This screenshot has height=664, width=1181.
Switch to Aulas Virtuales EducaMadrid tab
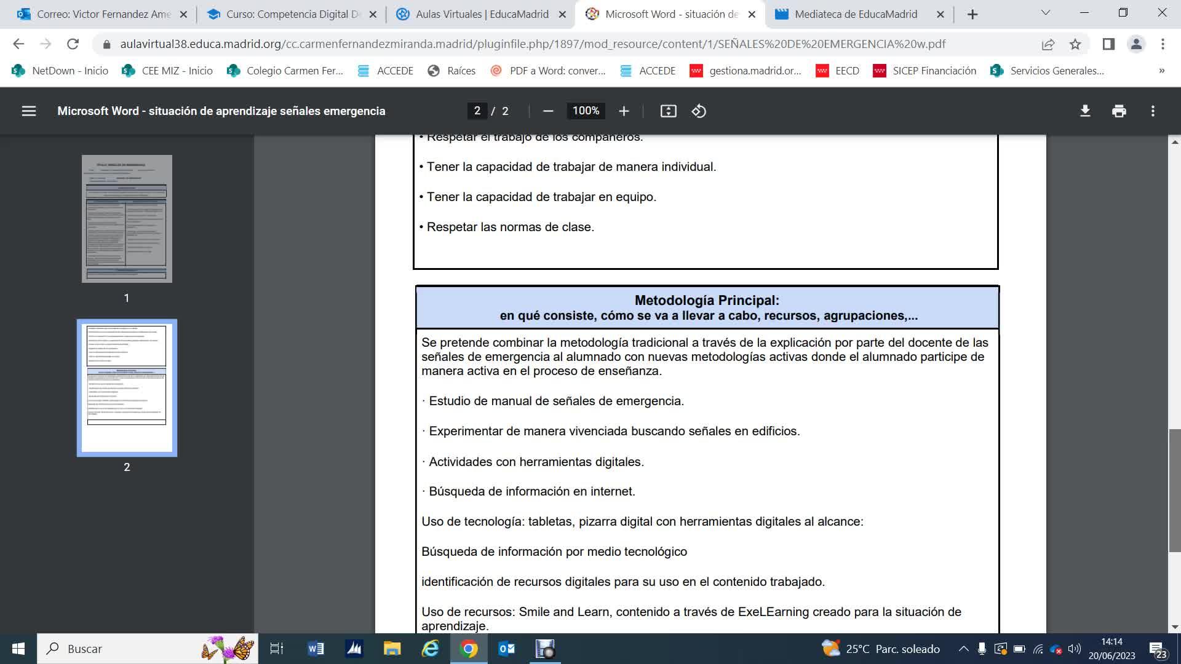coord(481,14)
